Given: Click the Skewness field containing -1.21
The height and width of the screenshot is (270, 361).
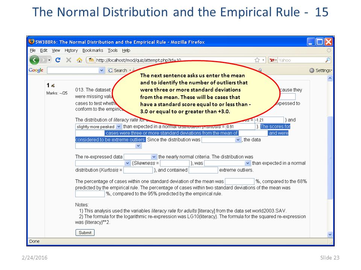Looking at the screenshot, I should [269, 120].
